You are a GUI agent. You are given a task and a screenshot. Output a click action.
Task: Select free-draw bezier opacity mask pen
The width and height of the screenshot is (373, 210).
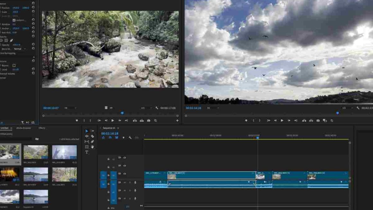[x=11, y=41]
